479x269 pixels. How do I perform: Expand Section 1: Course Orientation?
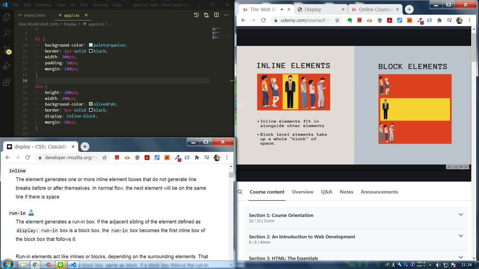pos(356,218)
